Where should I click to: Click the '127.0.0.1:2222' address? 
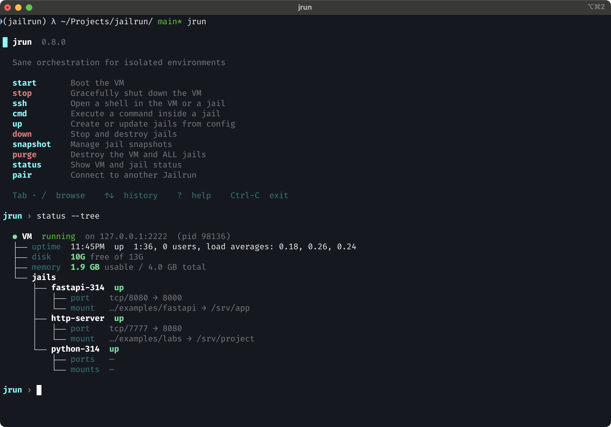(x=134, y=236)
